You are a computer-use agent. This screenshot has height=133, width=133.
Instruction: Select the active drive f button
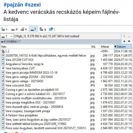pyautogui.click(x=33, y=29)
